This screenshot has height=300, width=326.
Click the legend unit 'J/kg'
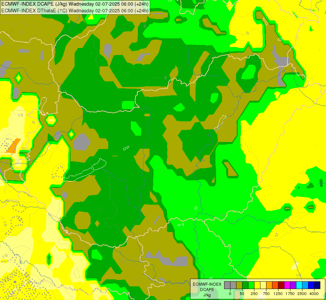click(x=207, y=295)
